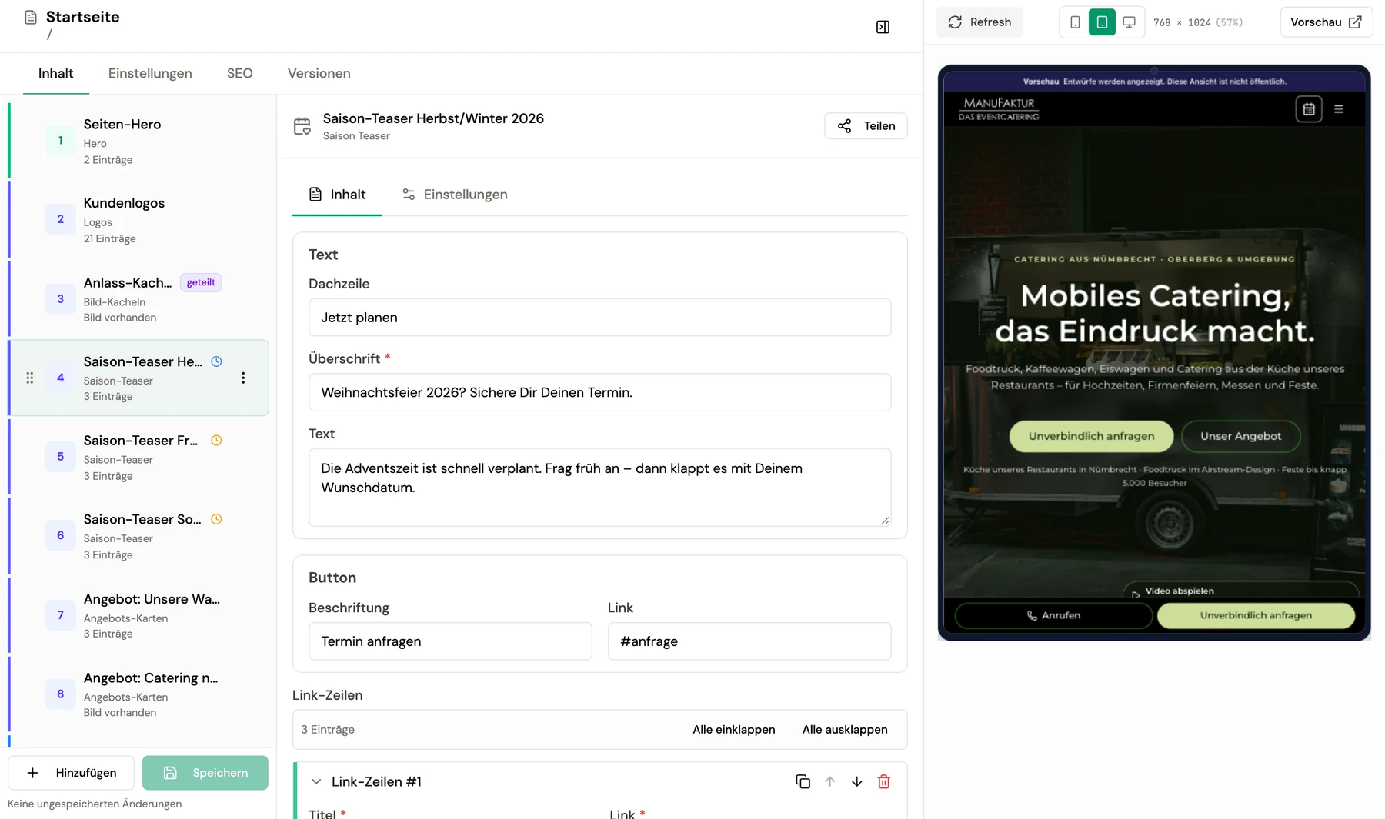
Task: Open the Einstellungen page tab
Action: [x=150, y=73]
